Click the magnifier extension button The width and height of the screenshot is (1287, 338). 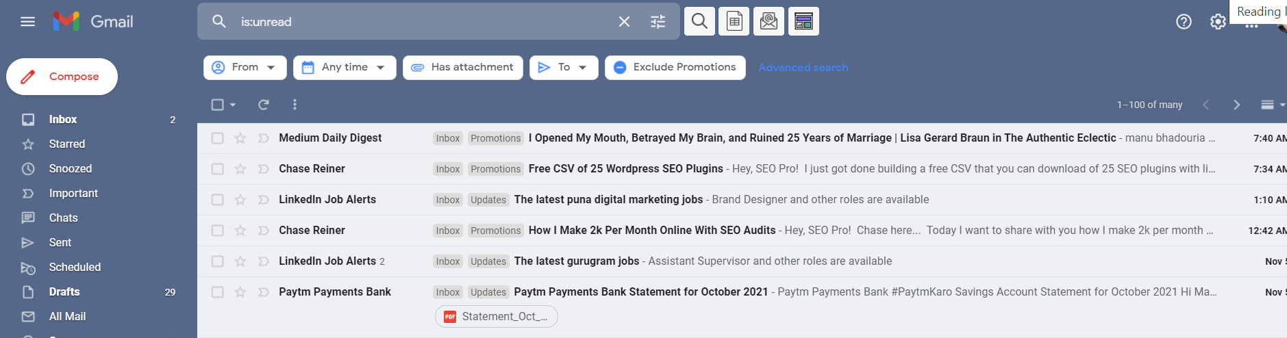tap(699, 21)
